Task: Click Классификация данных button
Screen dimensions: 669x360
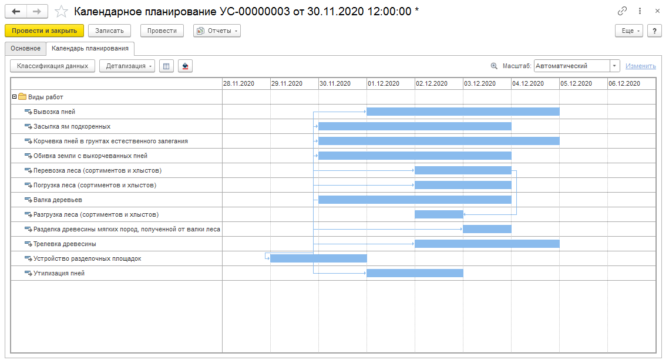Action: coord(52,66)
